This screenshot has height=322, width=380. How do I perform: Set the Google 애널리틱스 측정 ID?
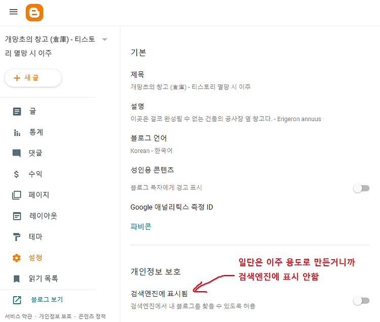(172, 207)
